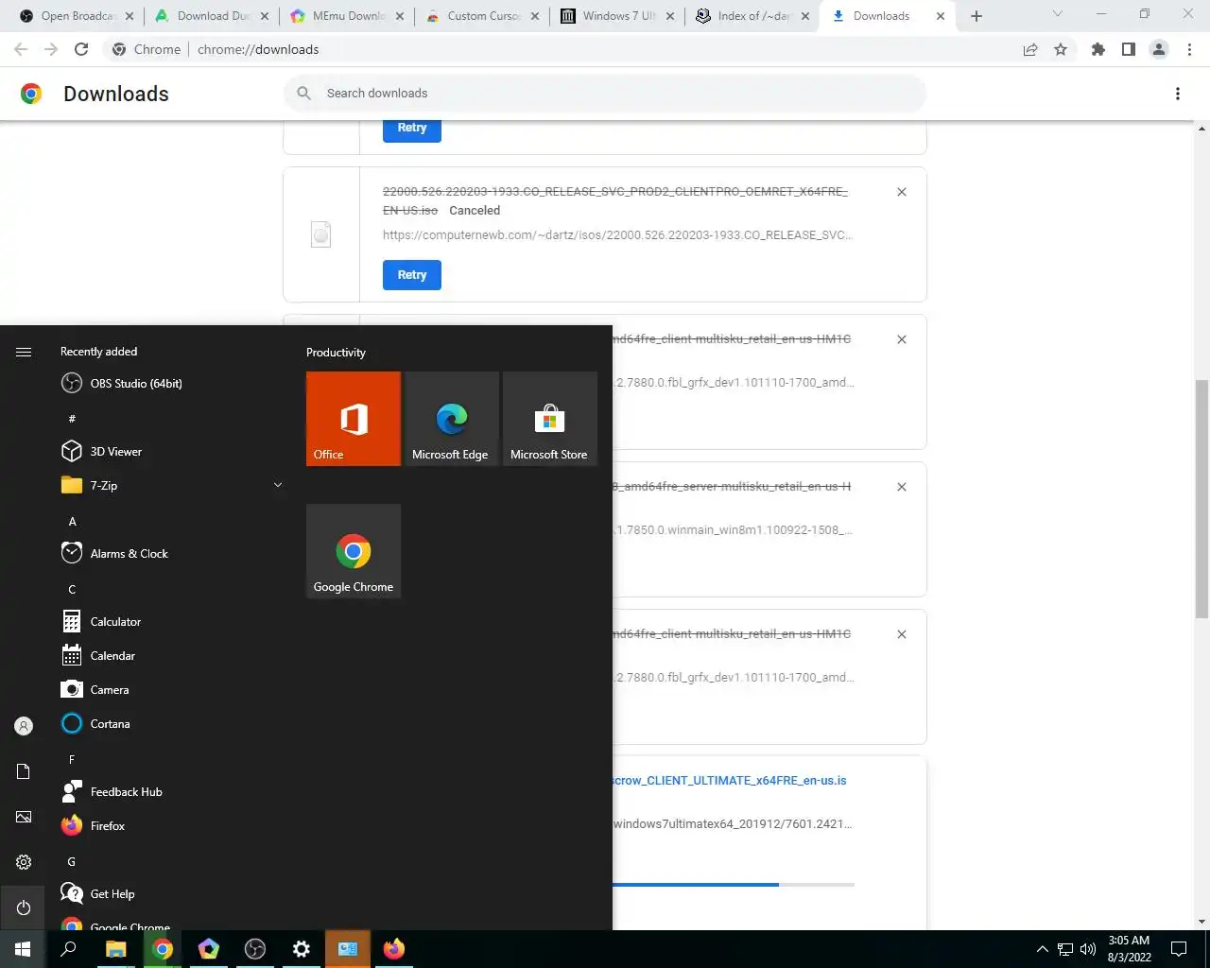Go back in Chrome
The height and width of the screenshot is (968, 1210).
[21, 49]
